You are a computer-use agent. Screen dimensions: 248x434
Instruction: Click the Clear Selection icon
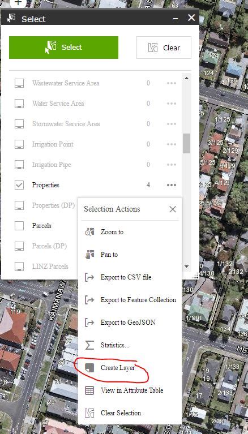click(x=89, y=413)
